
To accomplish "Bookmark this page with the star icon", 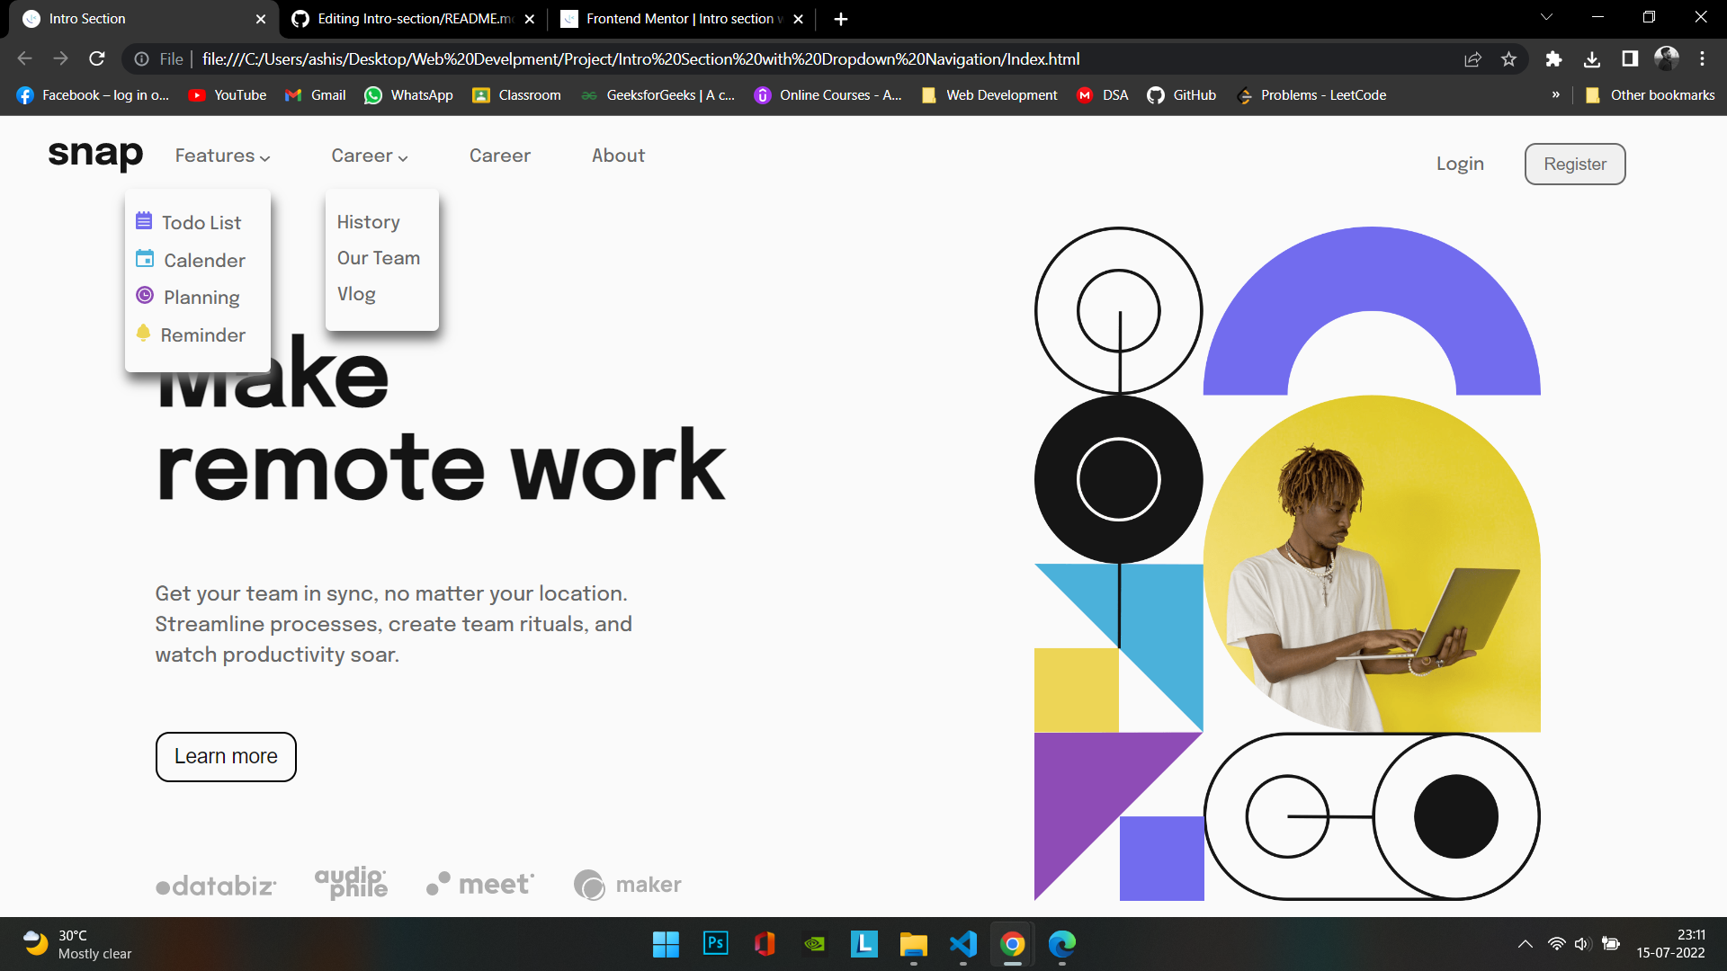I will (x=1509, y=59).
